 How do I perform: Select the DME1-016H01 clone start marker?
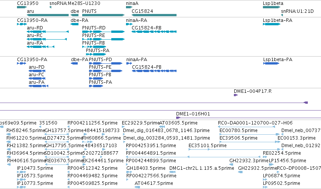click(x=178, y=118)
